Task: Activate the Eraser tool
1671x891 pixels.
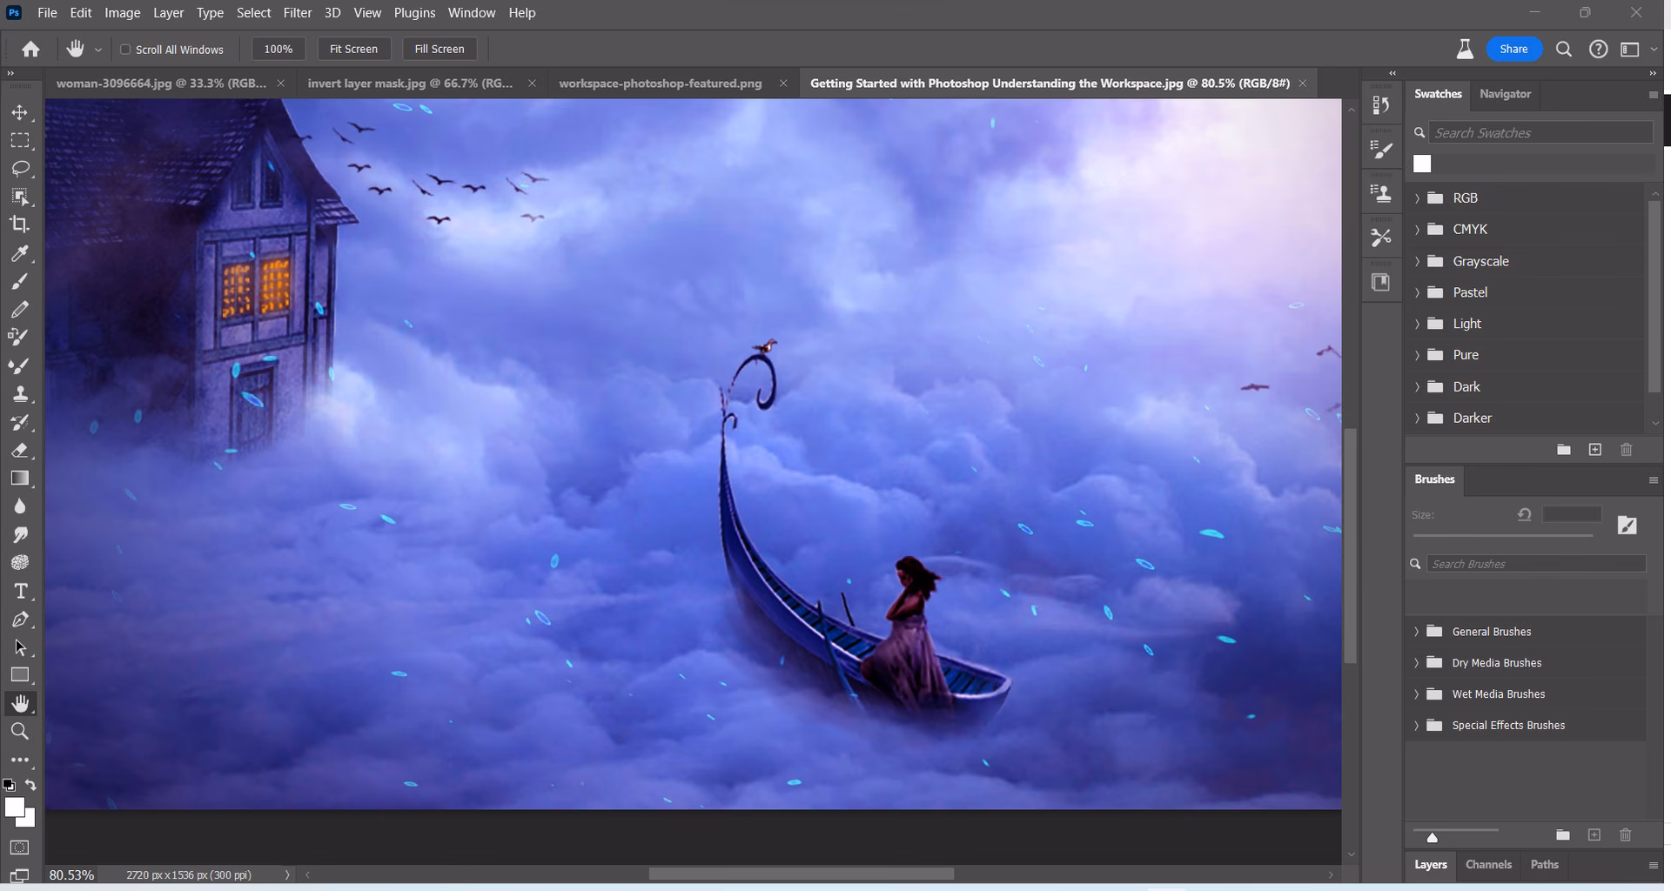Action: click(x=19, y=450)
